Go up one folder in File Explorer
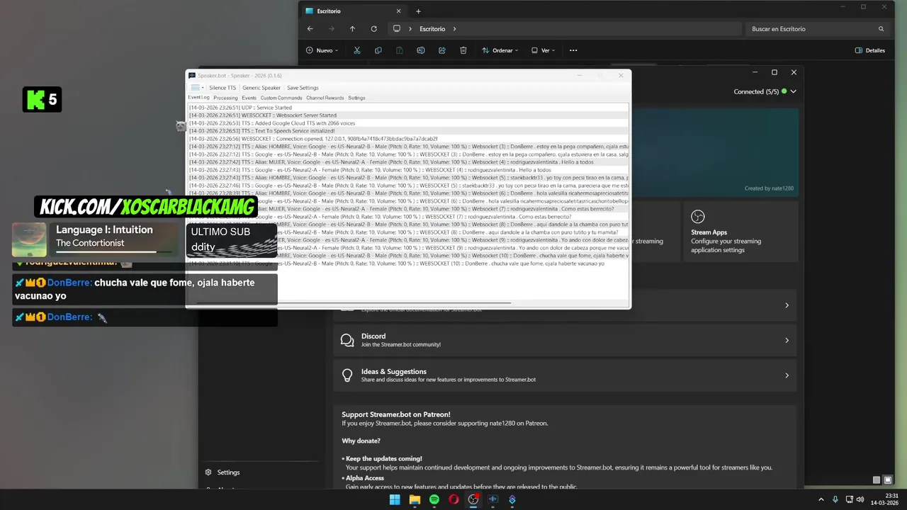This screenshot has height=510, width=907. click(352, 29)
